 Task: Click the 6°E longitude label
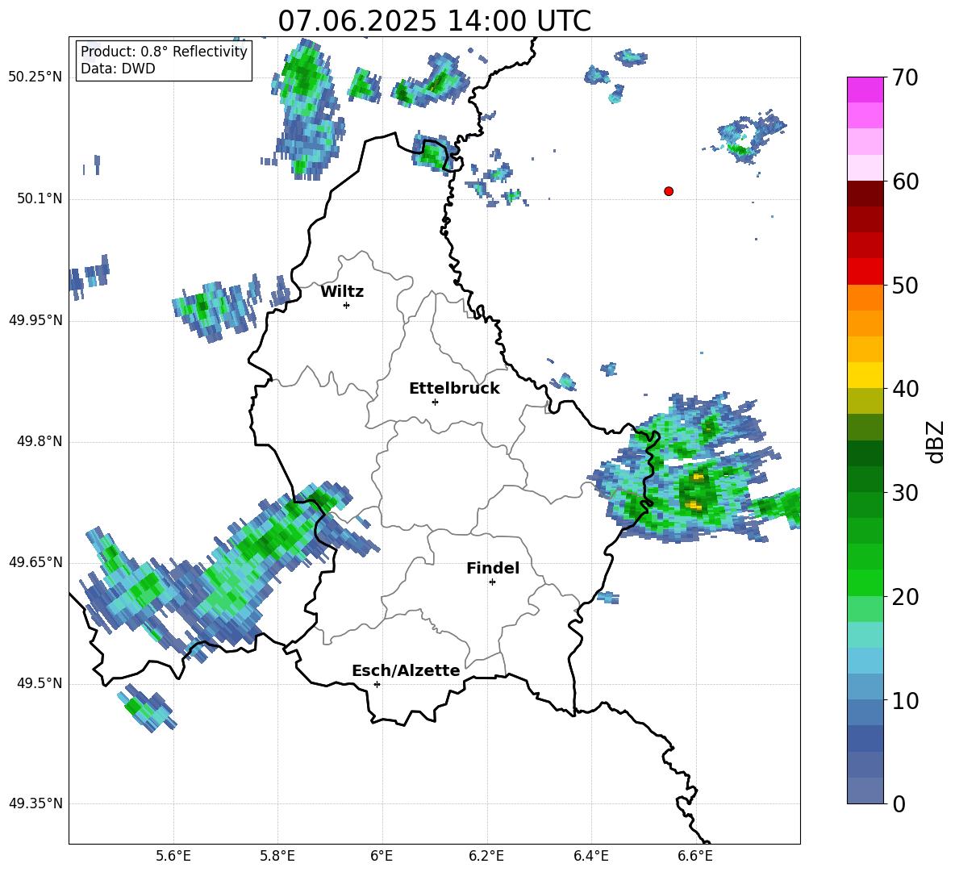pos(382,856)
